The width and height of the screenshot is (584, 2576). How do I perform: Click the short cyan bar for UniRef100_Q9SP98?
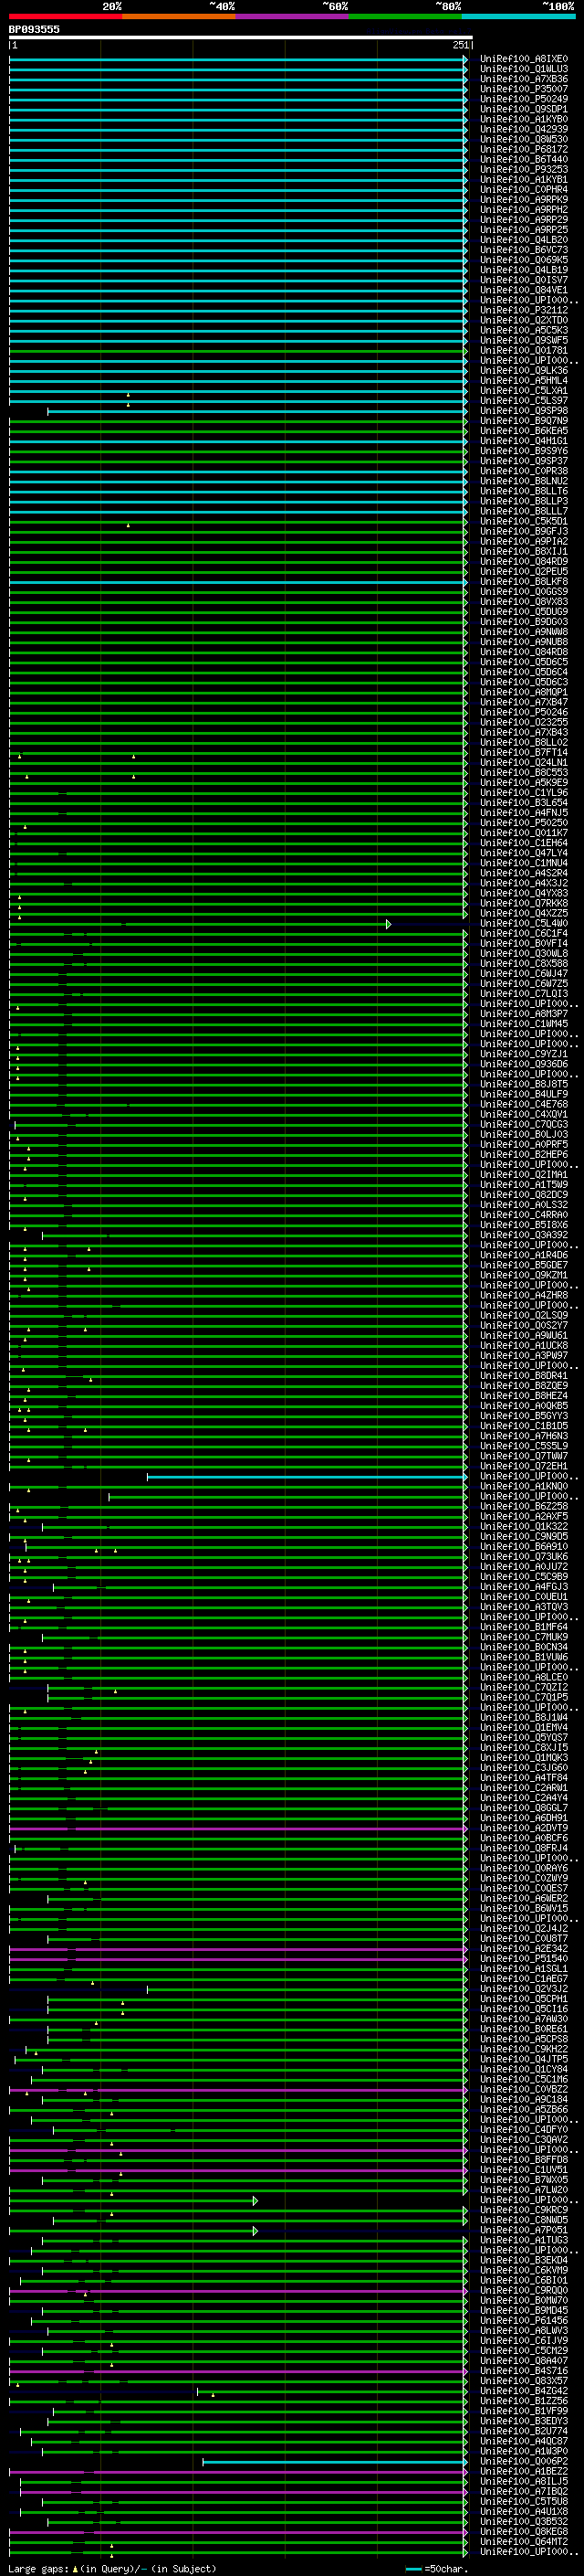click(256, 410)
